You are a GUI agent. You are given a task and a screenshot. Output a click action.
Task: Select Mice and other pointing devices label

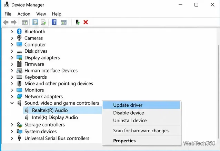(x=59, y=83)
